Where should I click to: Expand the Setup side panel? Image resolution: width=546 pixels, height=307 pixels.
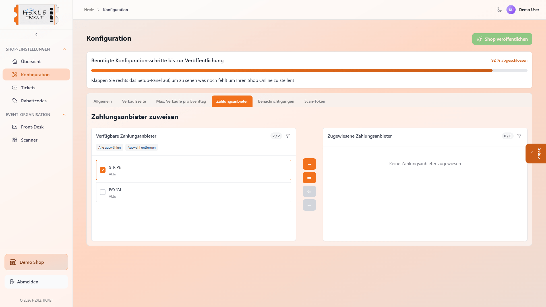pos(535,153)
